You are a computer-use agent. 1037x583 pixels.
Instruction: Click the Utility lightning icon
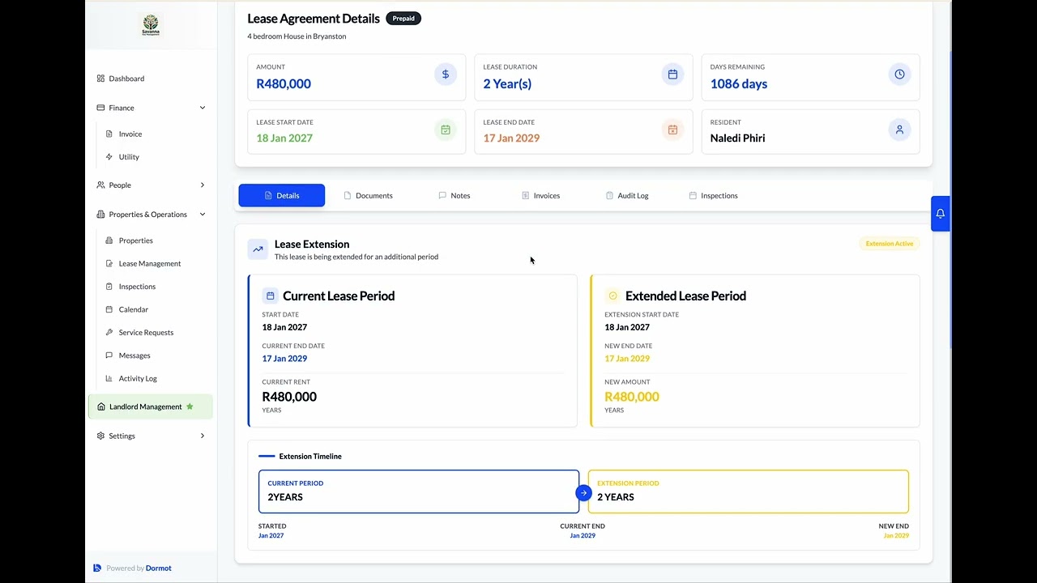tap(110, 157)
